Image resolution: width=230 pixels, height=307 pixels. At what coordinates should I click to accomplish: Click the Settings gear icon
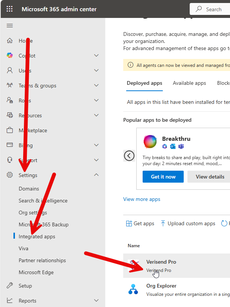click(10, 175)
